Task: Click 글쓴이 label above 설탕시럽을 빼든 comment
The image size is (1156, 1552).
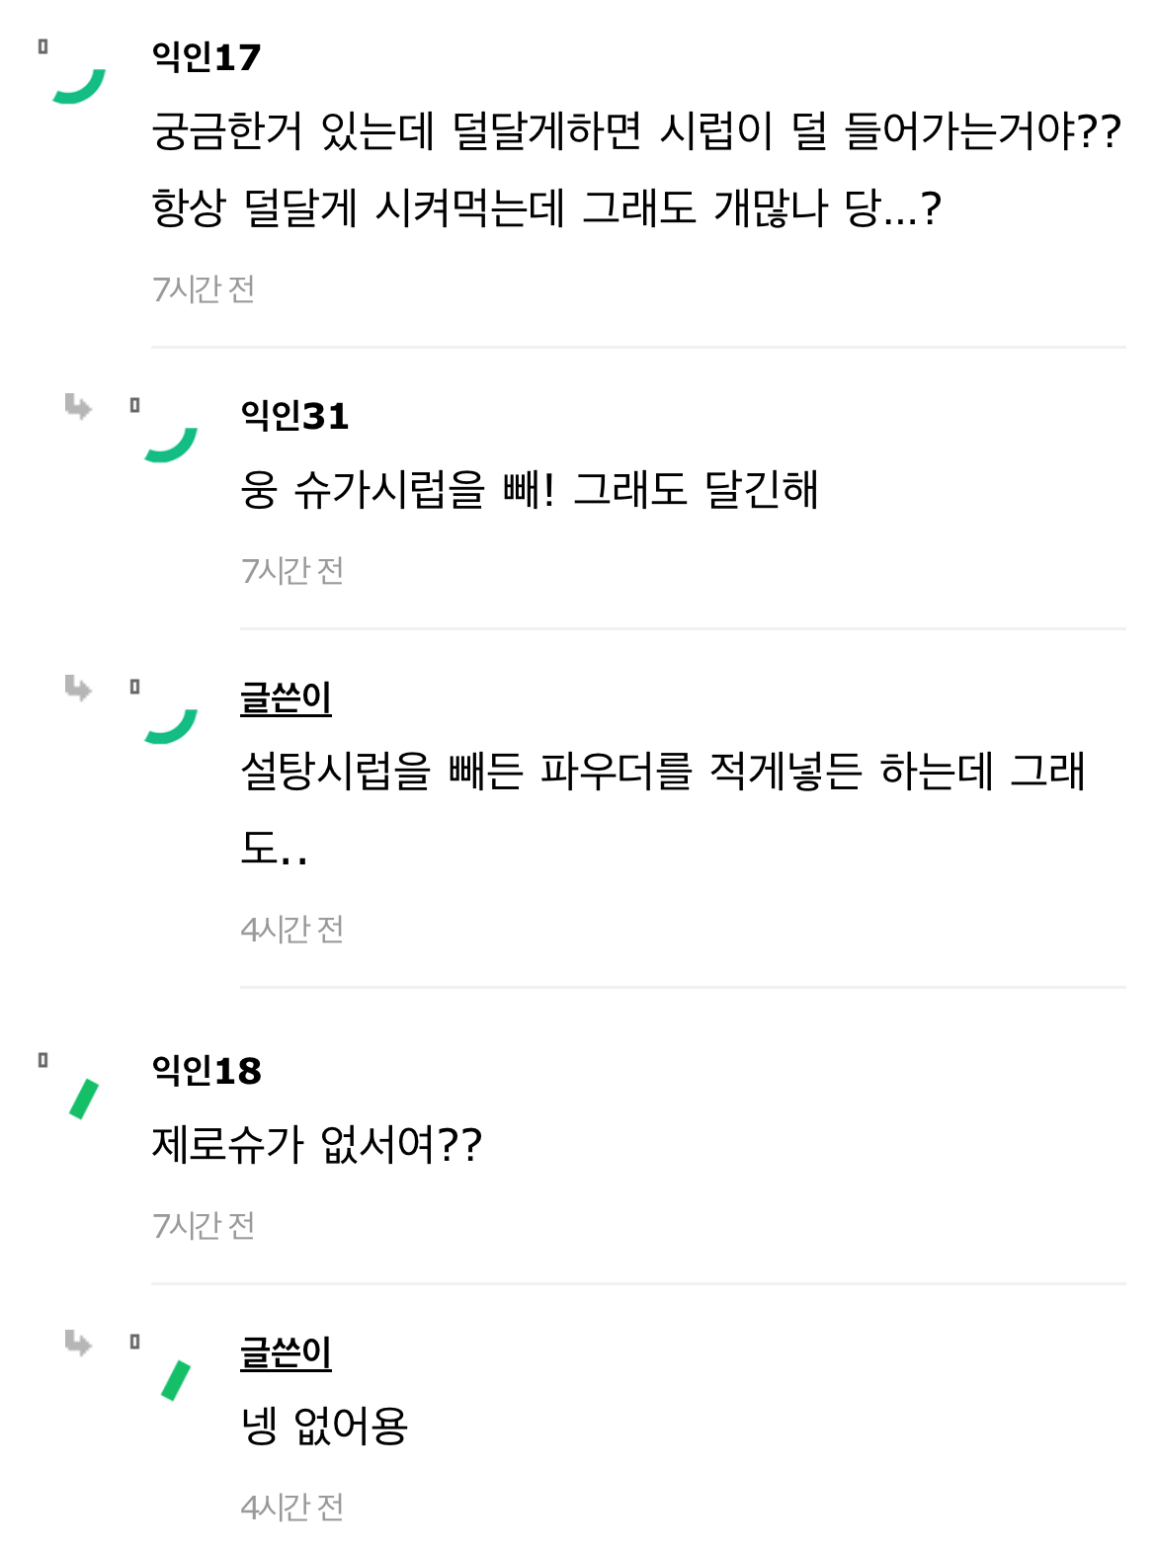Action: pyautogui.click(x=286, y=697)
